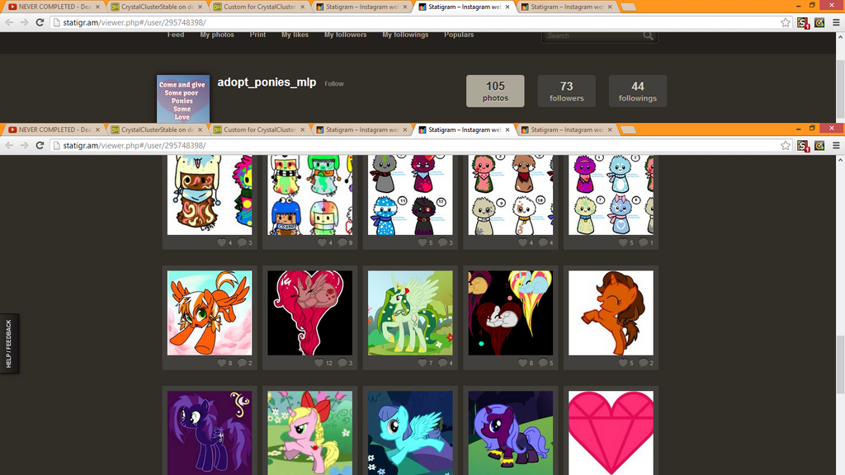Open the orange unicorn on white thumbnail
This screenshot has width=845, height=475.
click(611, 313)
